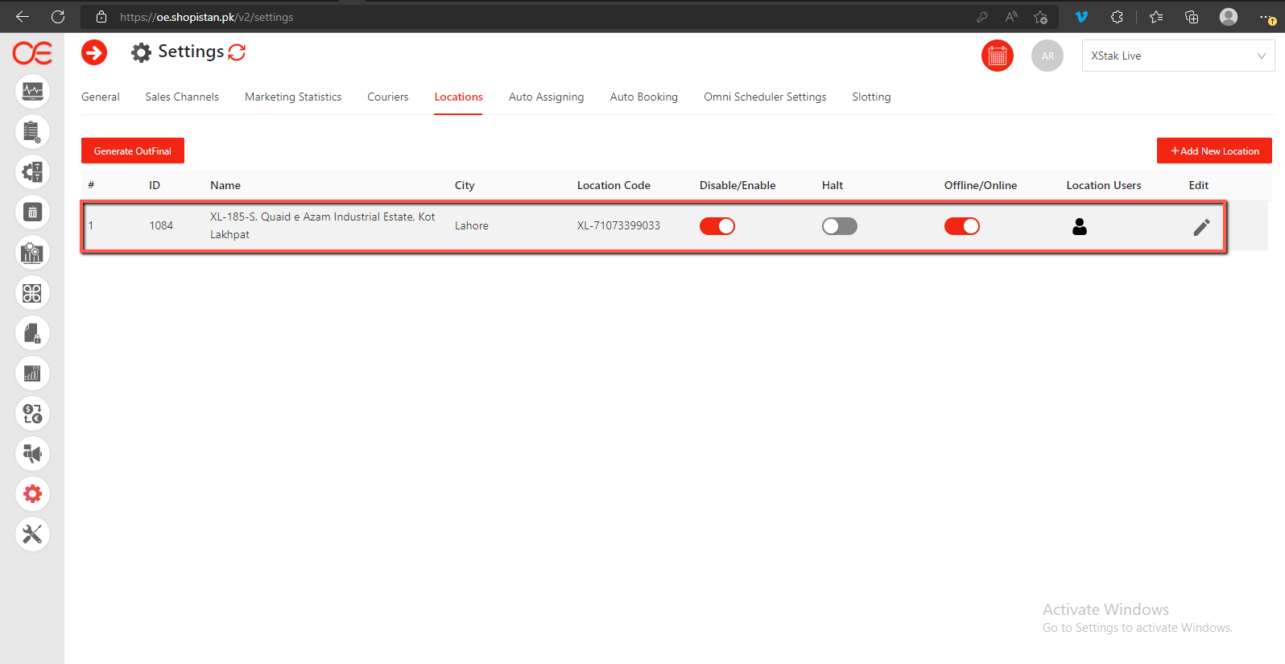Click the megaphone marketing sidebar icon
Screen dimensions: 1285x664
tap(32, 453)
